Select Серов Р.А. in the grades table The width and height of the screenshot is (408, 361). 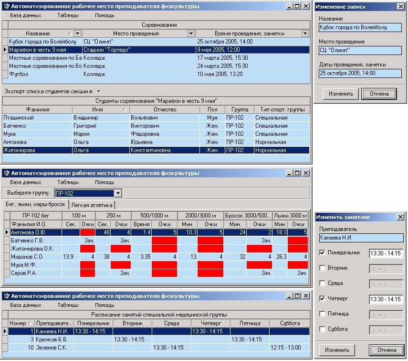159,273
